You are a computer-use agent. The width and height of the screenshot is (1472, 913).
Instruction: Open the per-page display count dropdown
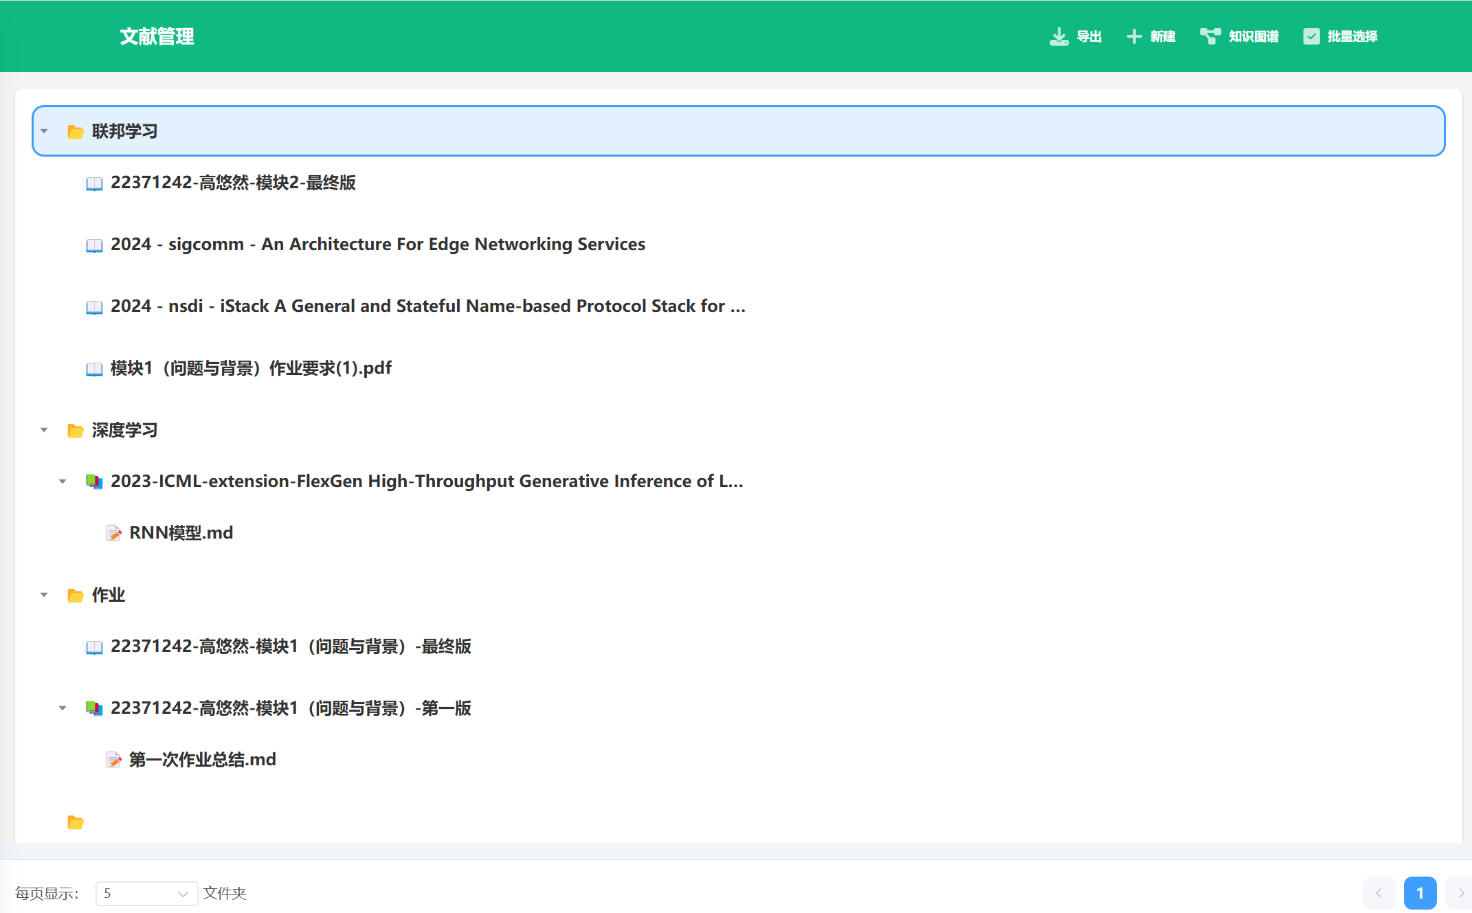click(x=146, y=893)
